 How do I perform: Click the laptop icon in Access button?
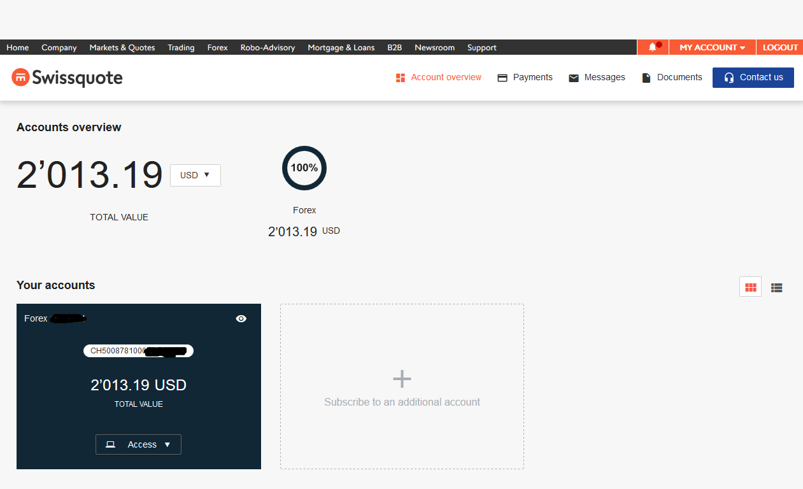click(x=110, y=444)
